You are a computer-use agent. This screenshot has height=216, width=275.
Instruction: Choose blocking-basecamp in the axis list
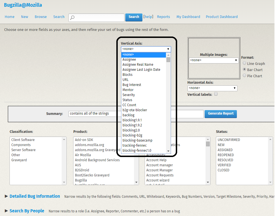click(144, 140)
